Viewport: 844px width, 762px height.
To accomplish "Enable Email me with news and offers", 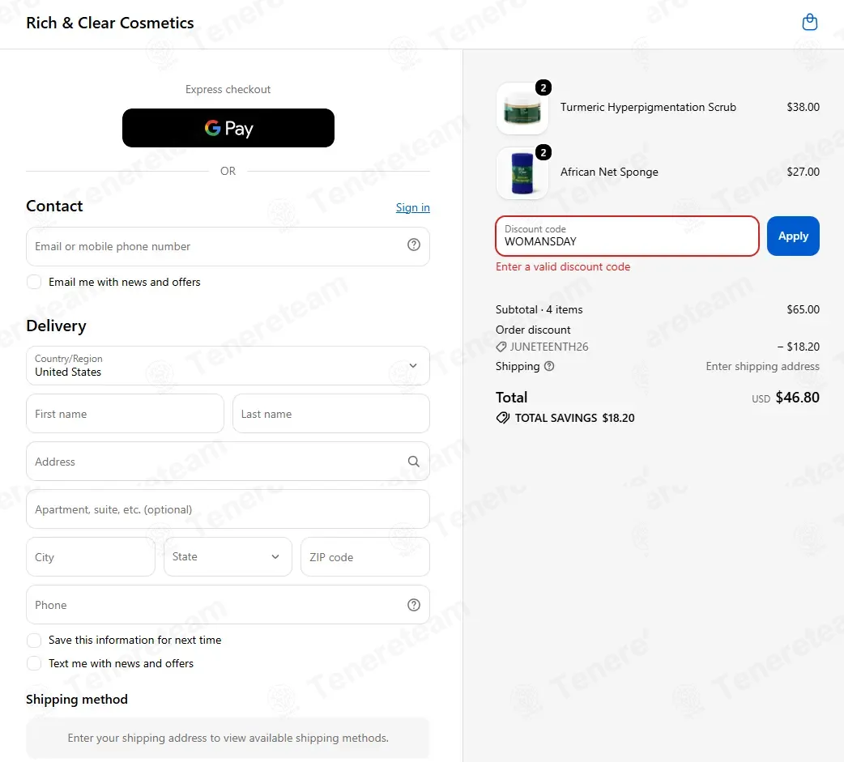I will click(x=34, y=282).
